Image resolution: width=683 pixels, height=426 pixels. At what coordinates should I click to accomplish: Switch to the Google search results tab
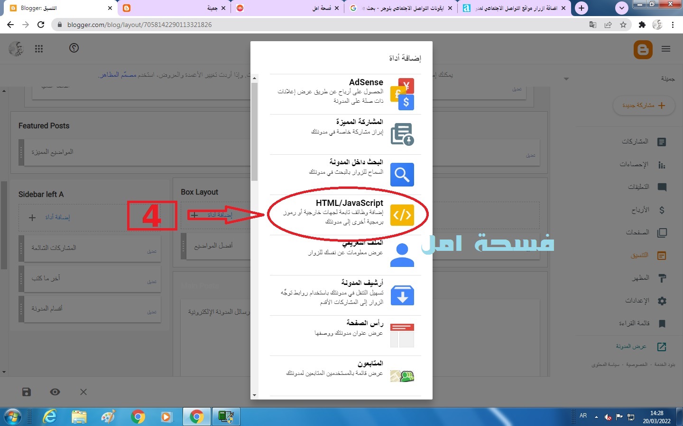[401, 8]
